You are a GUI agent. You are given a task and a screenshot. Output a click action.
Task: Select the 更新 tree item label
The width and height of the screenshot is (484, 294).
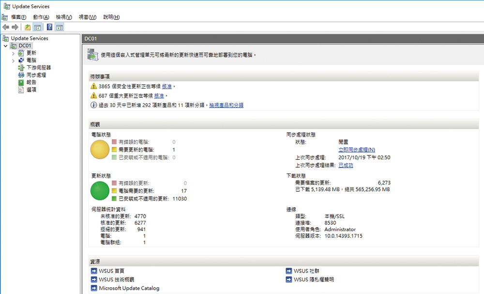(x=31, y=53)
